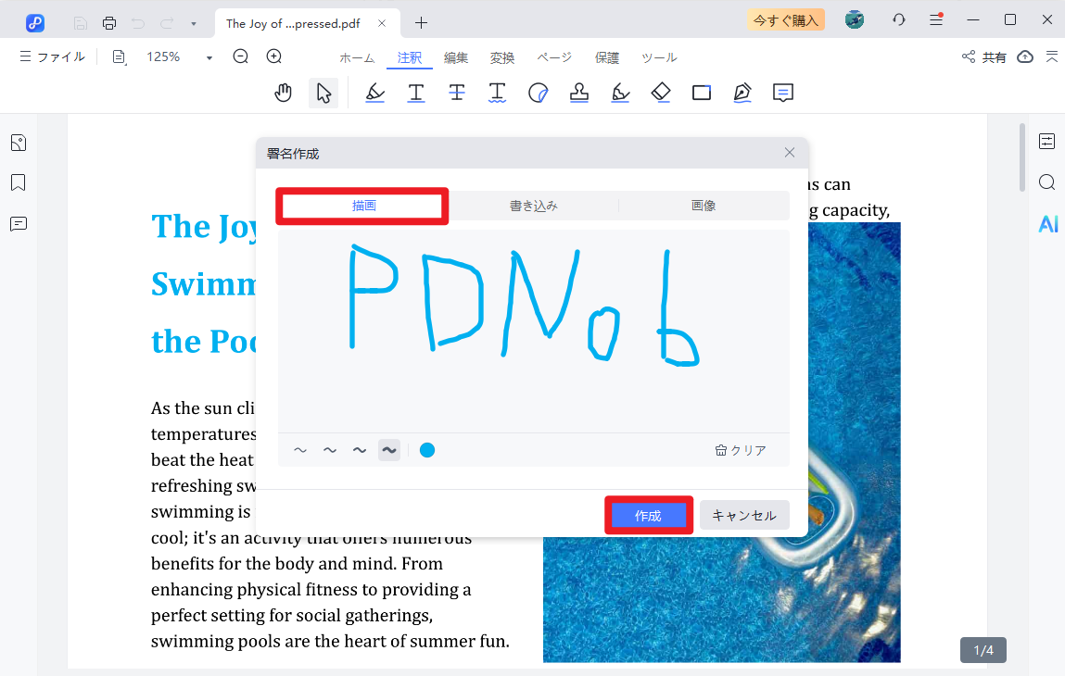Open the 125% zoom level dropdown

coord(209,57)
